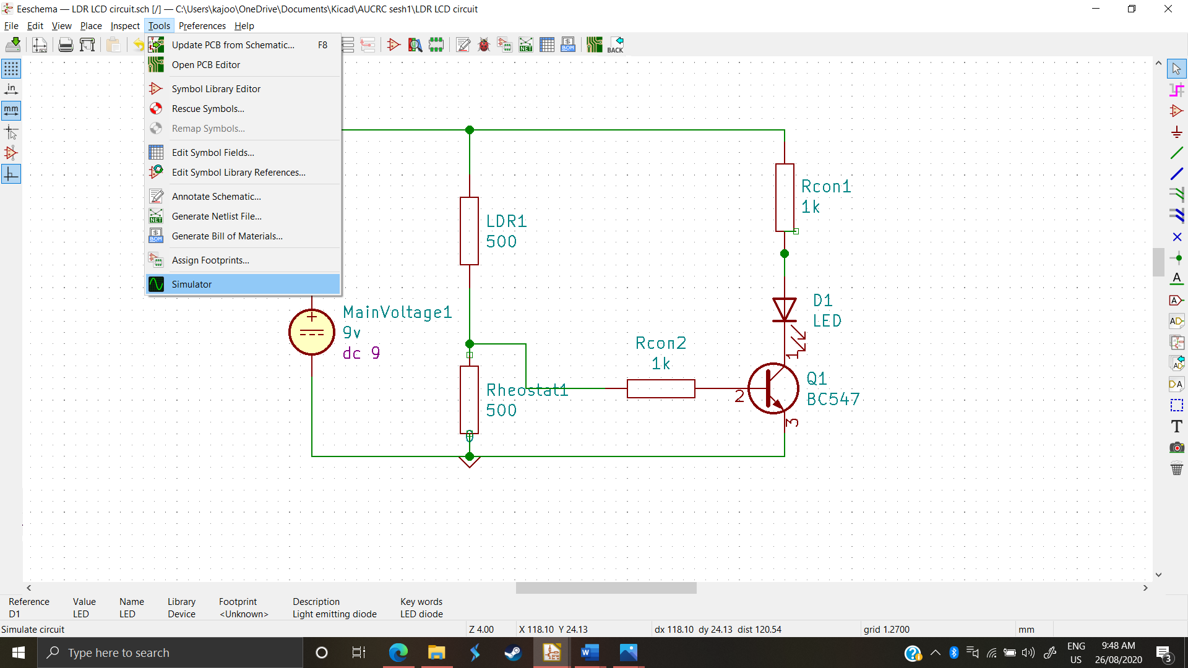Select the Place Wire tool

[x=1177, y=153]
